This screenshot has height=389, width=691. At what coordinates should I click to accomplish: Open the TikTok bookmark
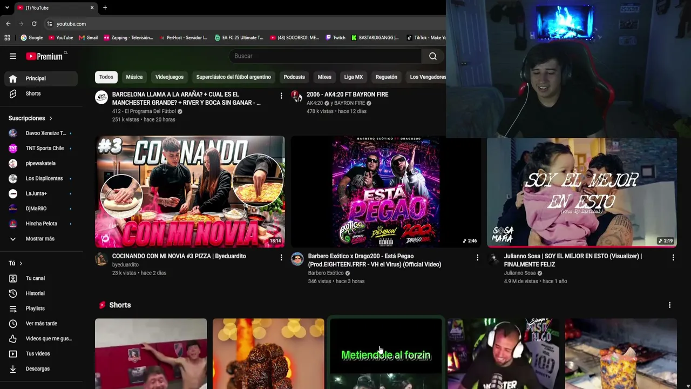pyautogui.click(x=426, y=38)
